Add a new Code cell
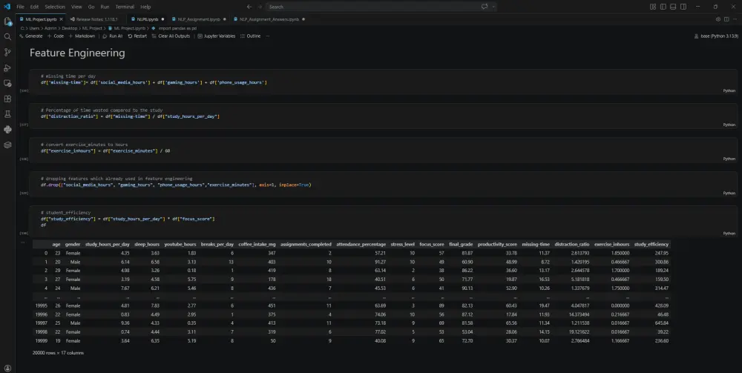The height and width of the screenshot is (373, 742). [56, 36]
